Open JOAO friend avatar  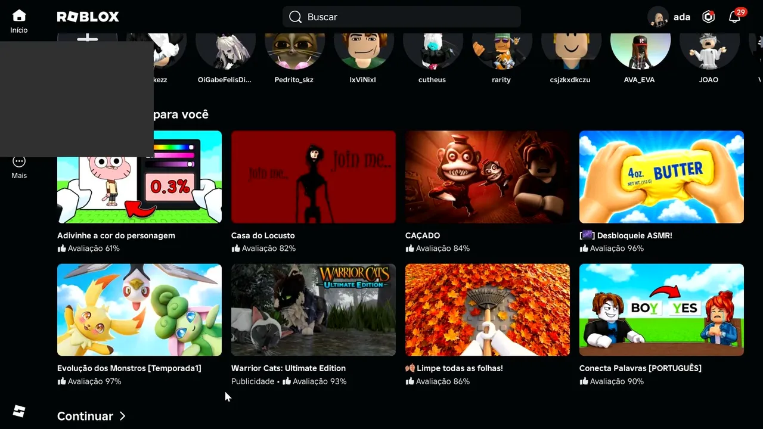click(x=709, y=52)
